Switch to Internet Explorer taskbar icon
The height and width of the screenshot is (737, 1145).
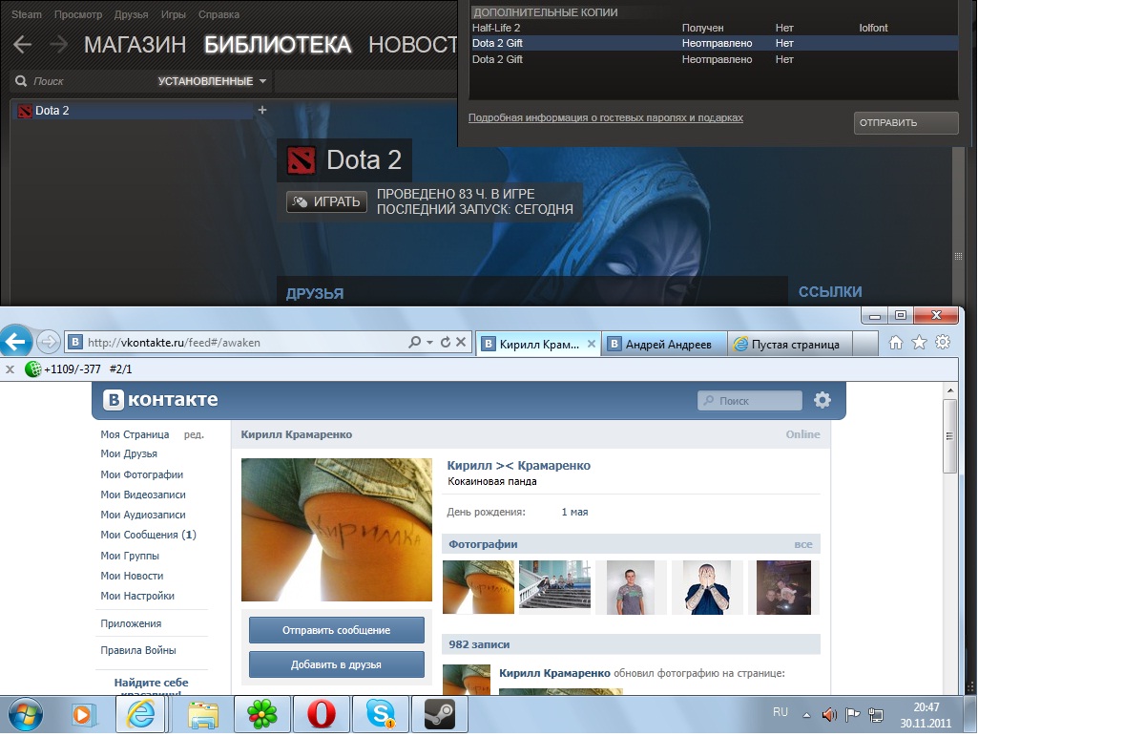pyautogui.click(x=142, y=713)
